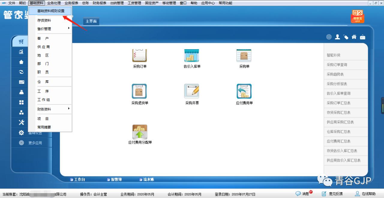Click 在线帮助 in the status bar
The image size is (384, 198).
pos(365,194)
